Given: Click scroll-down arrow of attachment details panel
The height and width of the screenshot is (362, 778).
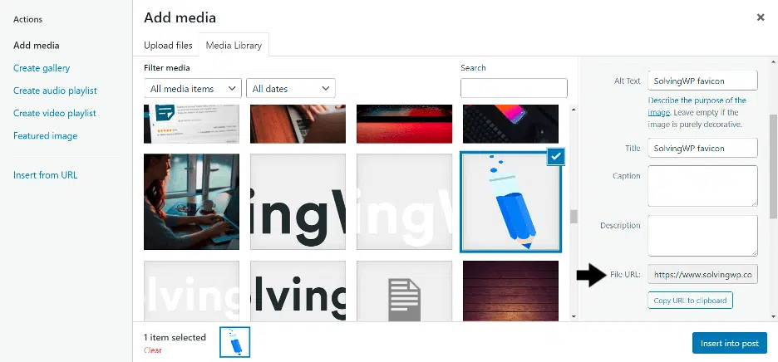Looking at the screenshot, I should click(773, 316).
